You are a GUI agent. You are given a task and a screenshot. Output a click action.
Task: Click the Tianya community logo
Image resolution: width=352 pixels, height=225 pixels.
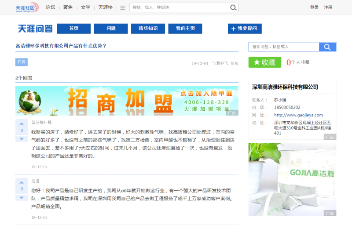[x=27, y=7]
